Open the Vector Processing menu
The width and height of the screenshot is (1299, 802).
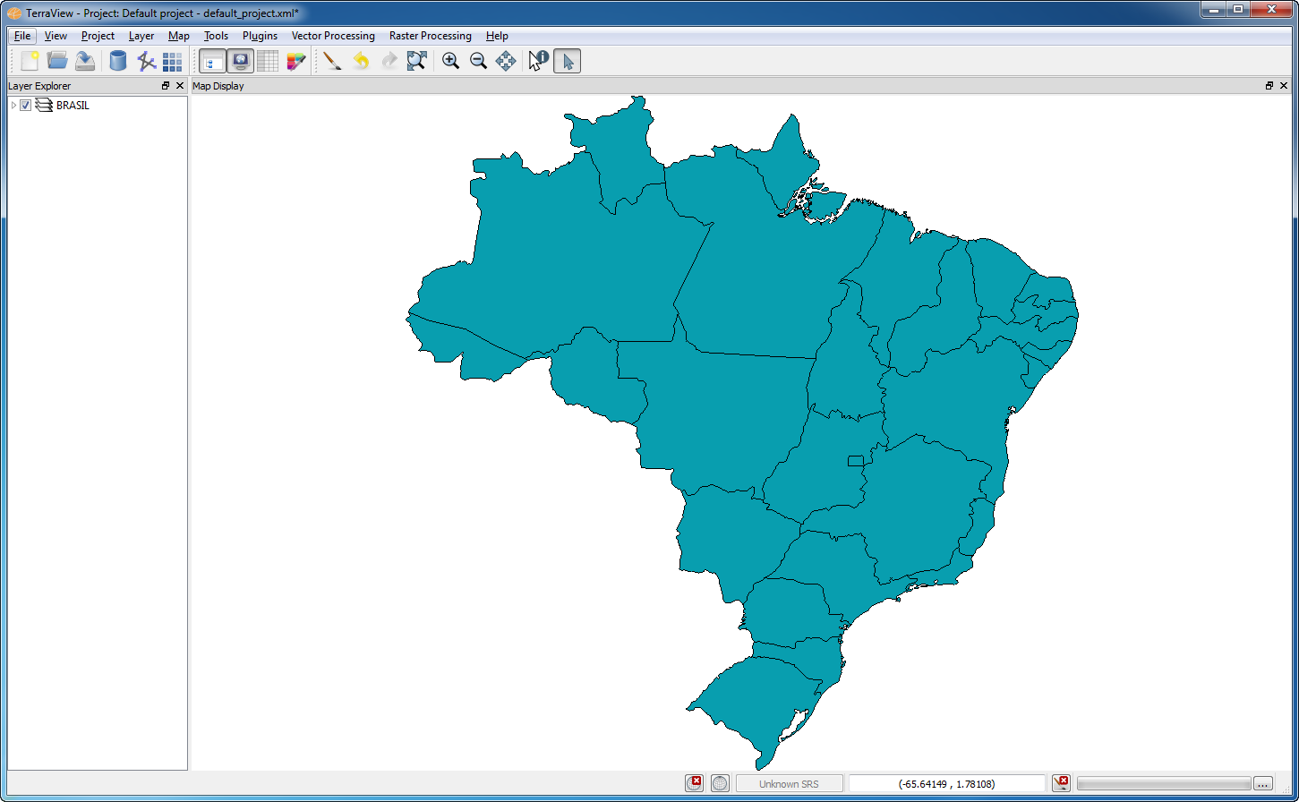pos(333,36)
